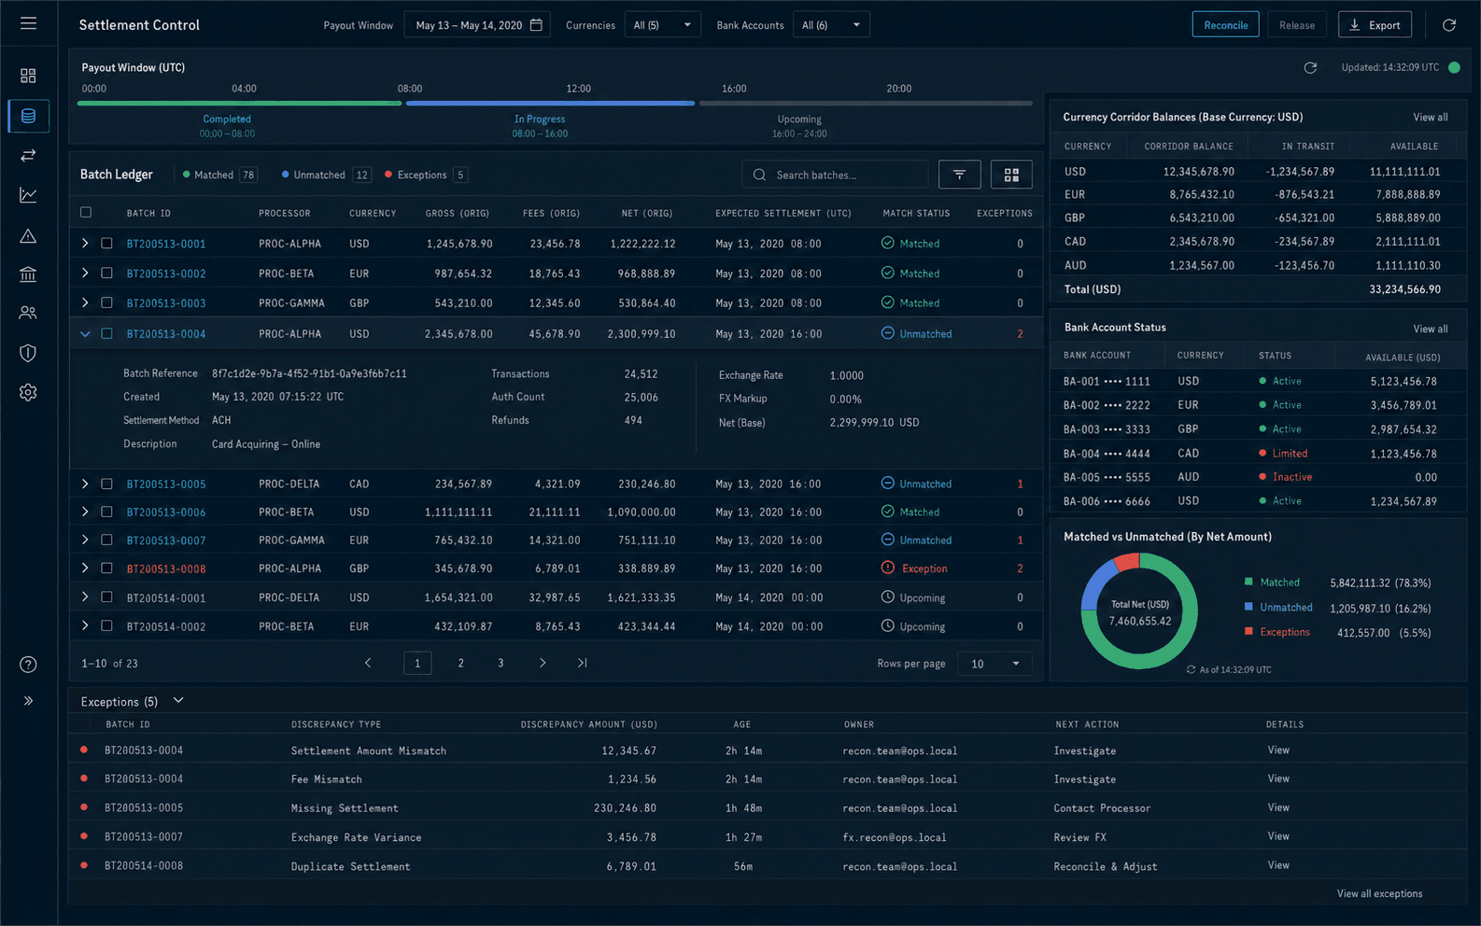
Task: Jump to last page of batches
Action: coord(582,663)
